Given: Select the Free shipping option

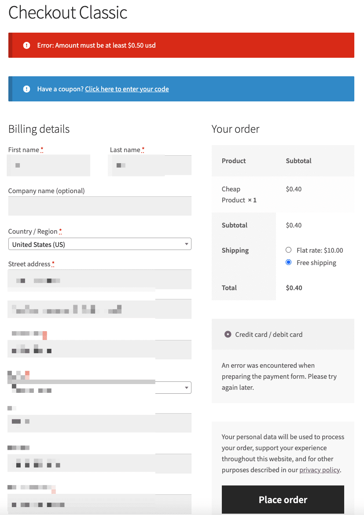Looking at the screenshot, I should [x=288, y=262].
